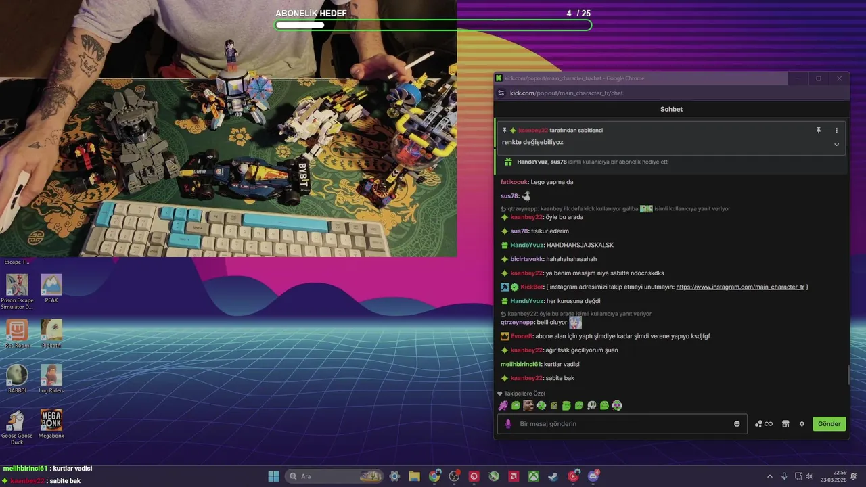866x487 pixels.
Task: Open Steam from the taskbar
Action: tap(553, 476)
